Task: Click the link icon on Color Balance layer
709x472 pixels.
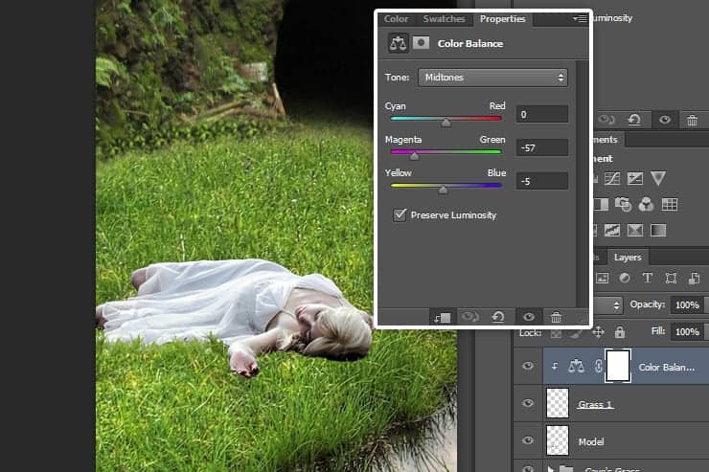Action: click(598, 367)
